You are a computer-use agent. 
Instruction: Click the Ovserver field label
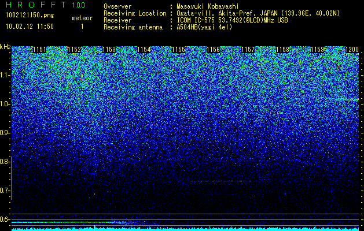coord(117,6)
